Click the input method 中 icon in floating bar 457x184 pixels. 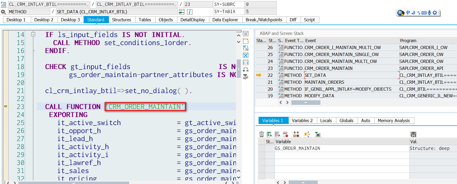(408, 13)
